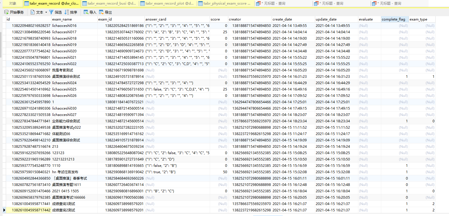Click the cell 桌面推演考试y022
Screen dimensions: 449x216
pos(74,127)
